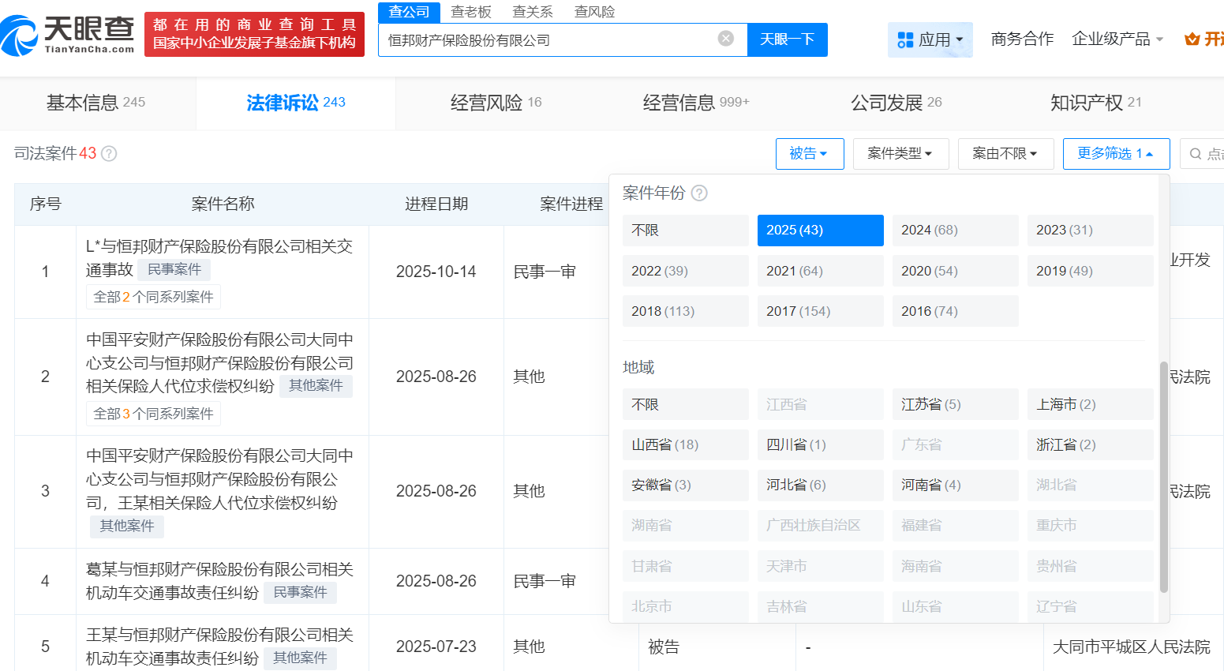The image size is (1224, 671).
Task: Choose region 安徽省 (3)
Action: coord(685,485)
